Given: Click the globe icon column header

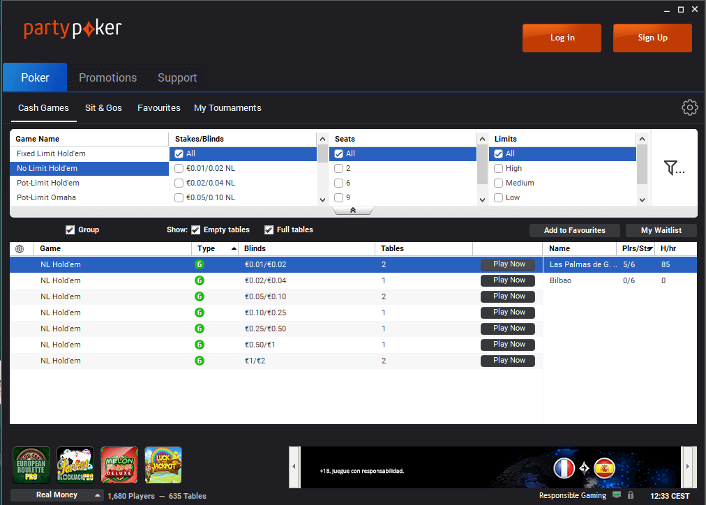Looking at the screenshot, I should pyautogui.click(x=20, y=248).
